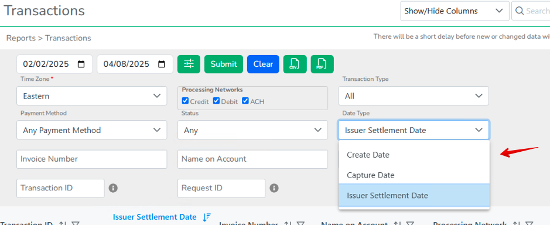Open the Any Payment Method dropdown

coord(92,130)
